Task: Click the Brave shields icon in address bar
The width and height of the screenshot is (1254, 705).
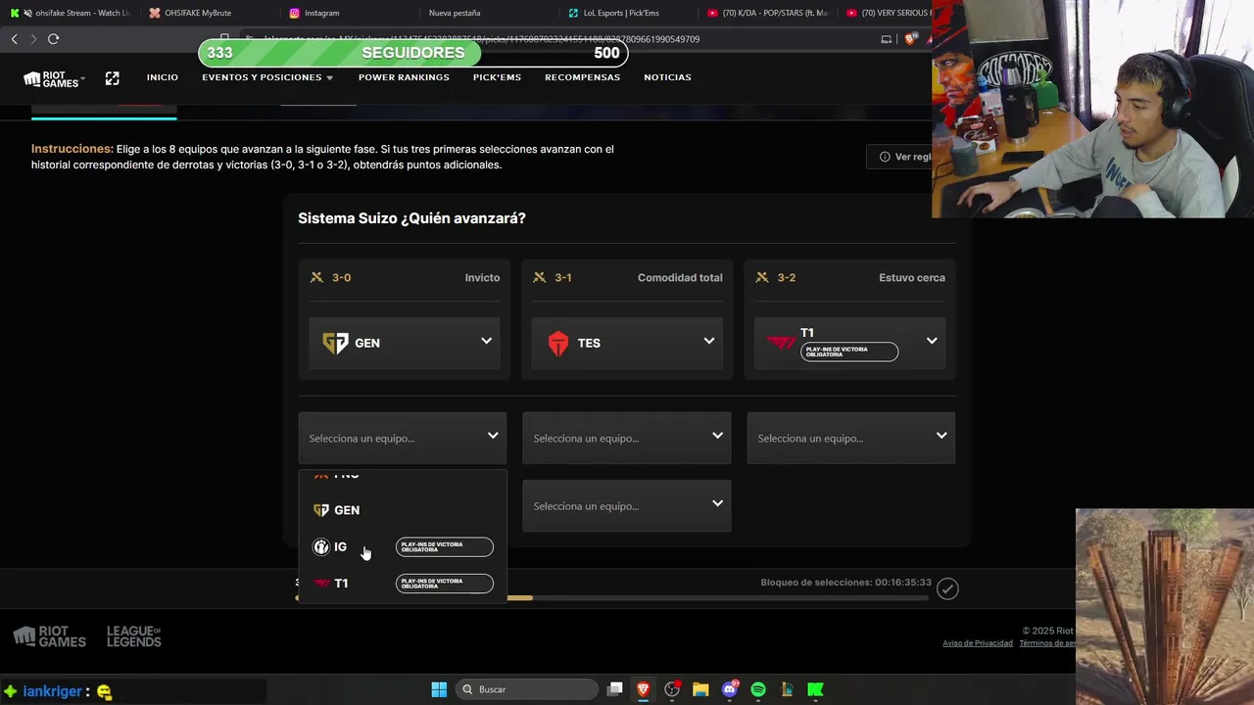Action: click(x=910, y=39)
